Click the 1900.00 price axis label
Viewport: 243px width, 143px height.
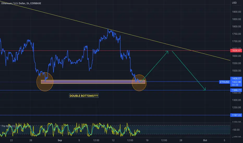236,12
